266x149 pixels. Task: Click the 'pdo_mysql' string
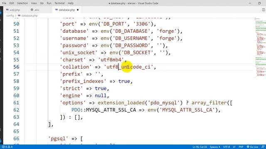point(164,103)
